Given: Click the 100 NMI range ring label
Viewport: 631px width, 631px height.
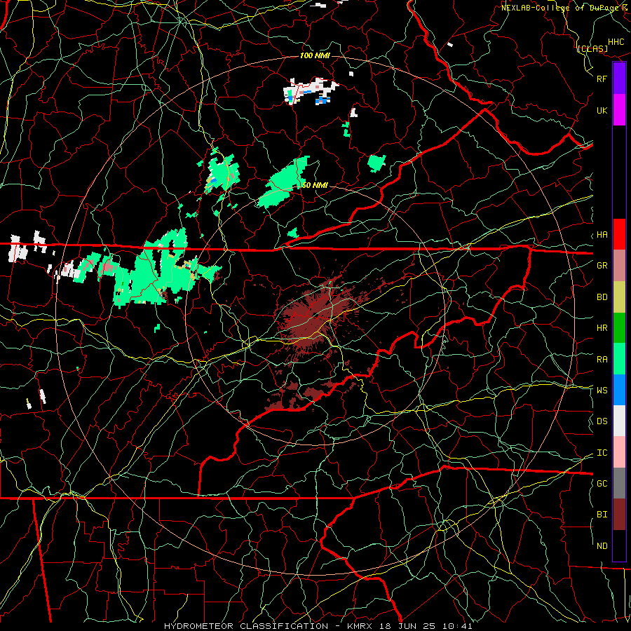Looking at the screenshot, I should [x=315, y=55].
